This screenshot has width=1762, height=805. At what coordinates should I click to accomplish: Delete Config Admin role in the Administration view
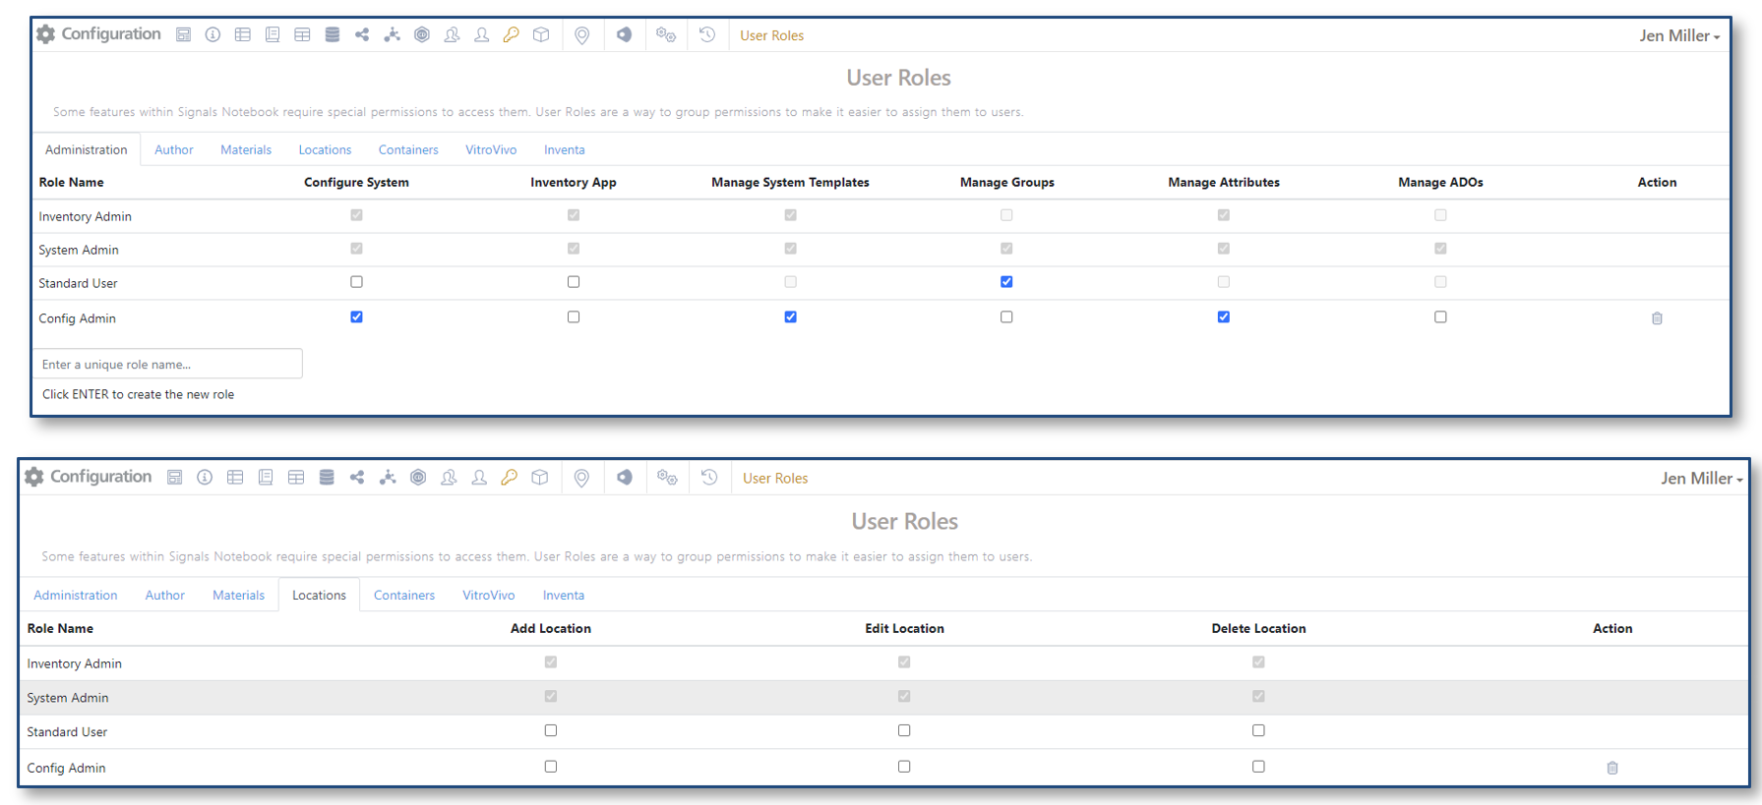point(1657,318)
